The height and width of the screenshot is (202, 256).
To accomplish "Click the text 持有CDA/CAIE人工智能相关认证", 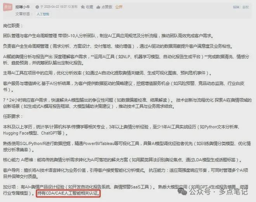I will 68,193.
